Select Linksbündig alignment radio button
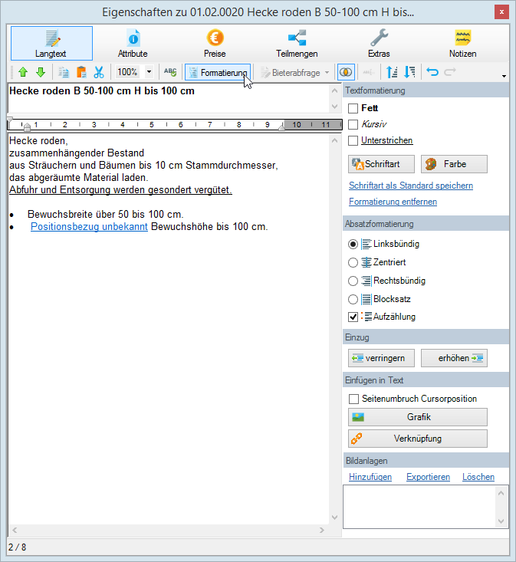Screen dimensions: 516x562 click(x=353, y=245)
